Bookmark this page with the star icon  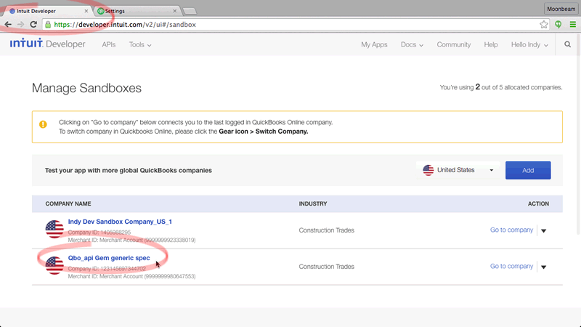[x=543, y=25]
